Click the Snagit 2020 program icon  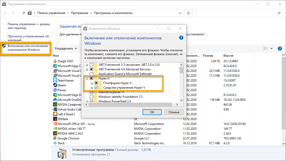coord(55,61)
